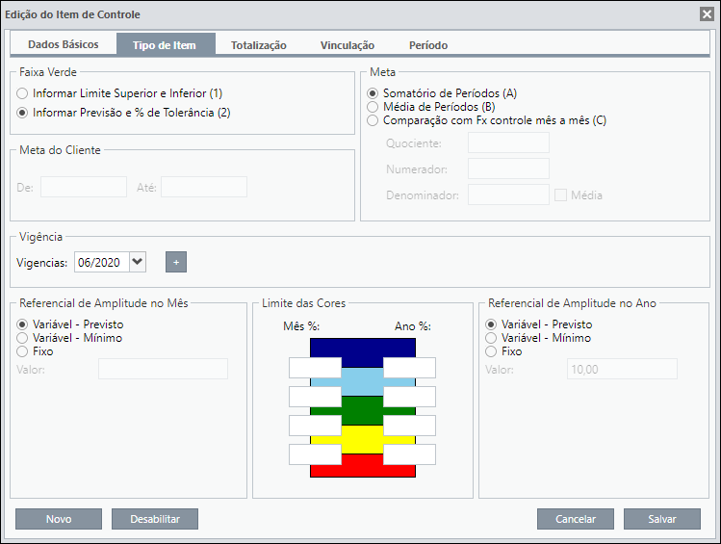Select Somatório de Períodos (A) option

[442, 93]
